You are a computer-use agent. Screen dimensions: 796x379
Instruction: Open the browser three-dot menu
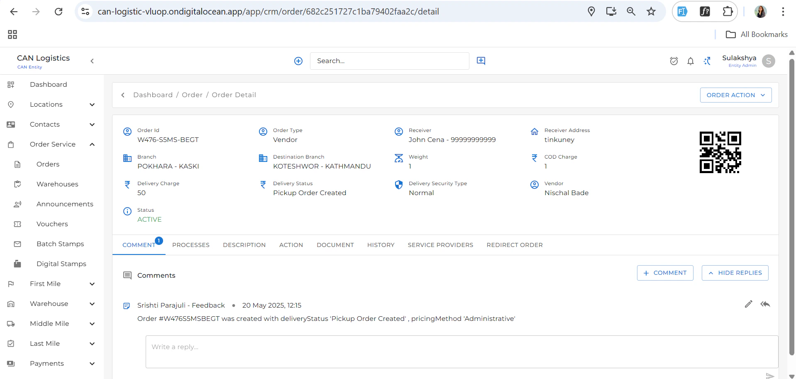click(x=783, y=12)
